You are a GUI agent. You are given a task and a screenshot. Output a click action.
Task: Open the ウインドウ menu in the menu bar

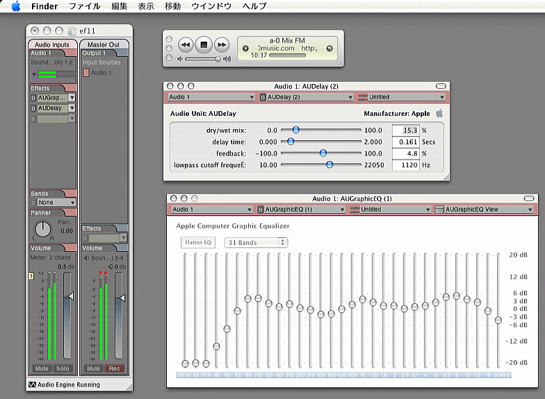[211, 6]
